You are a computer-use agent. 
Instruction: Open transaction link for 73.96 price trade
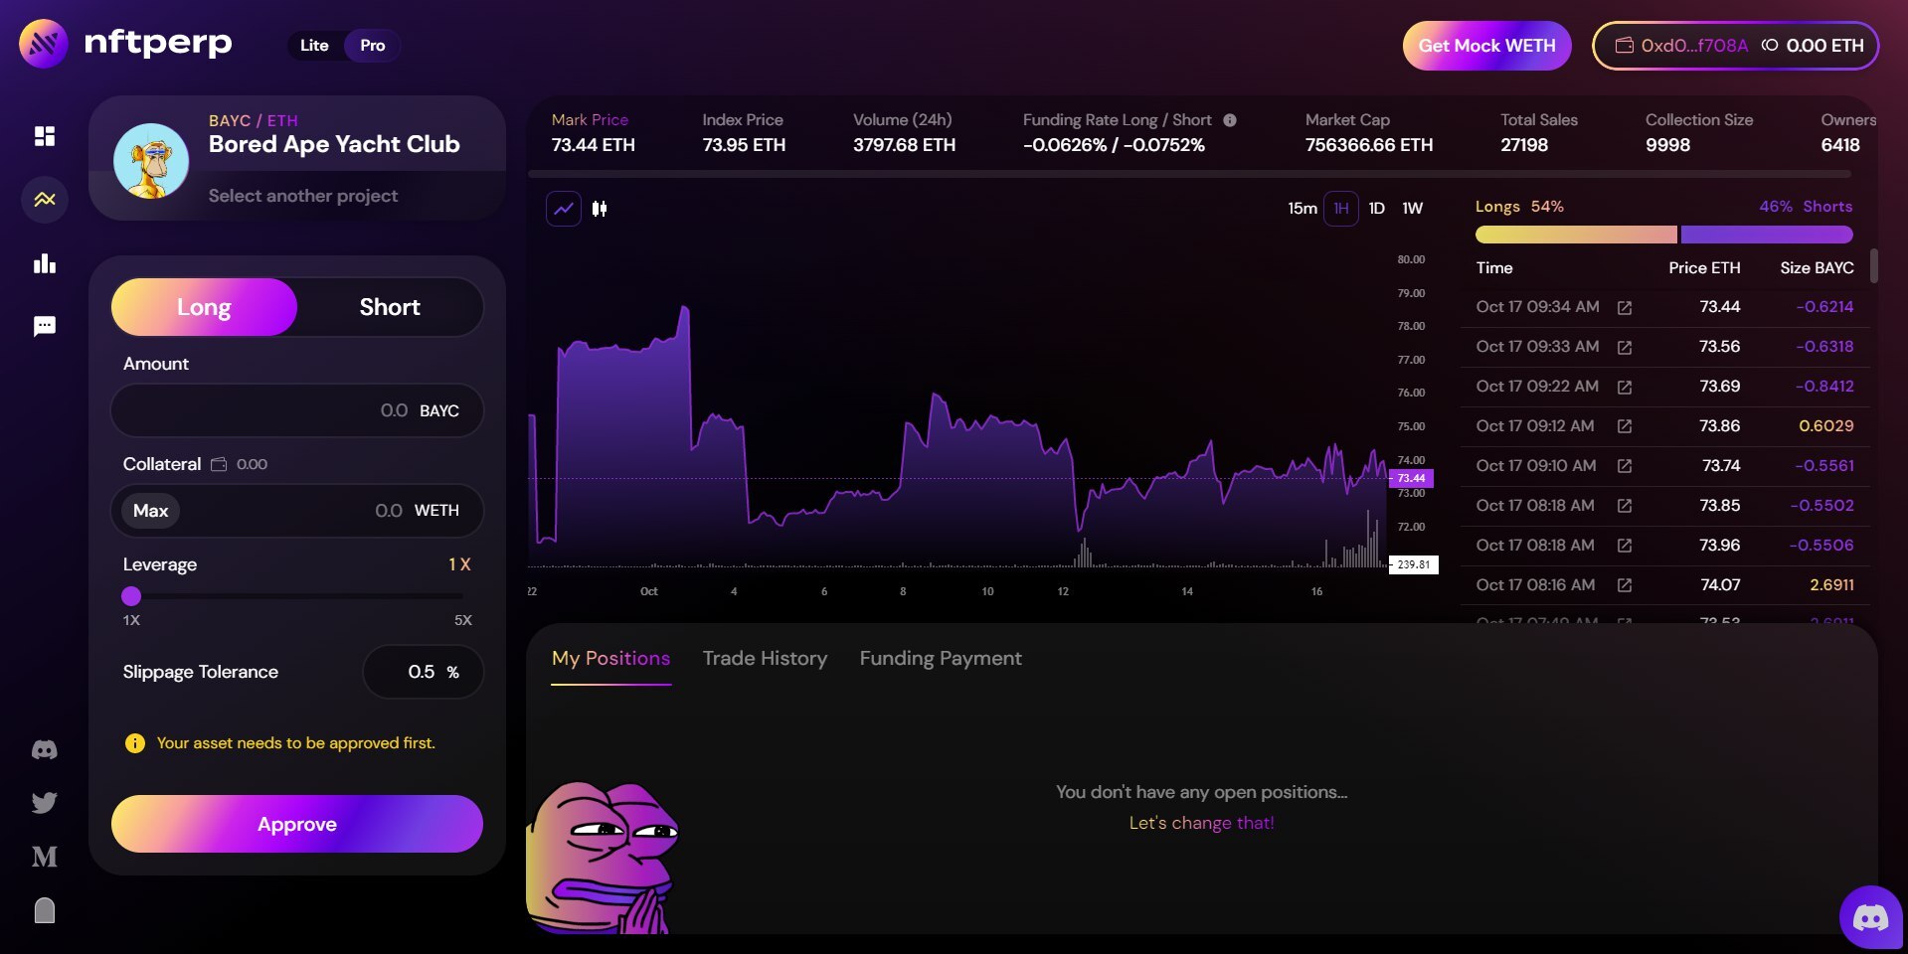(1625, 546)
